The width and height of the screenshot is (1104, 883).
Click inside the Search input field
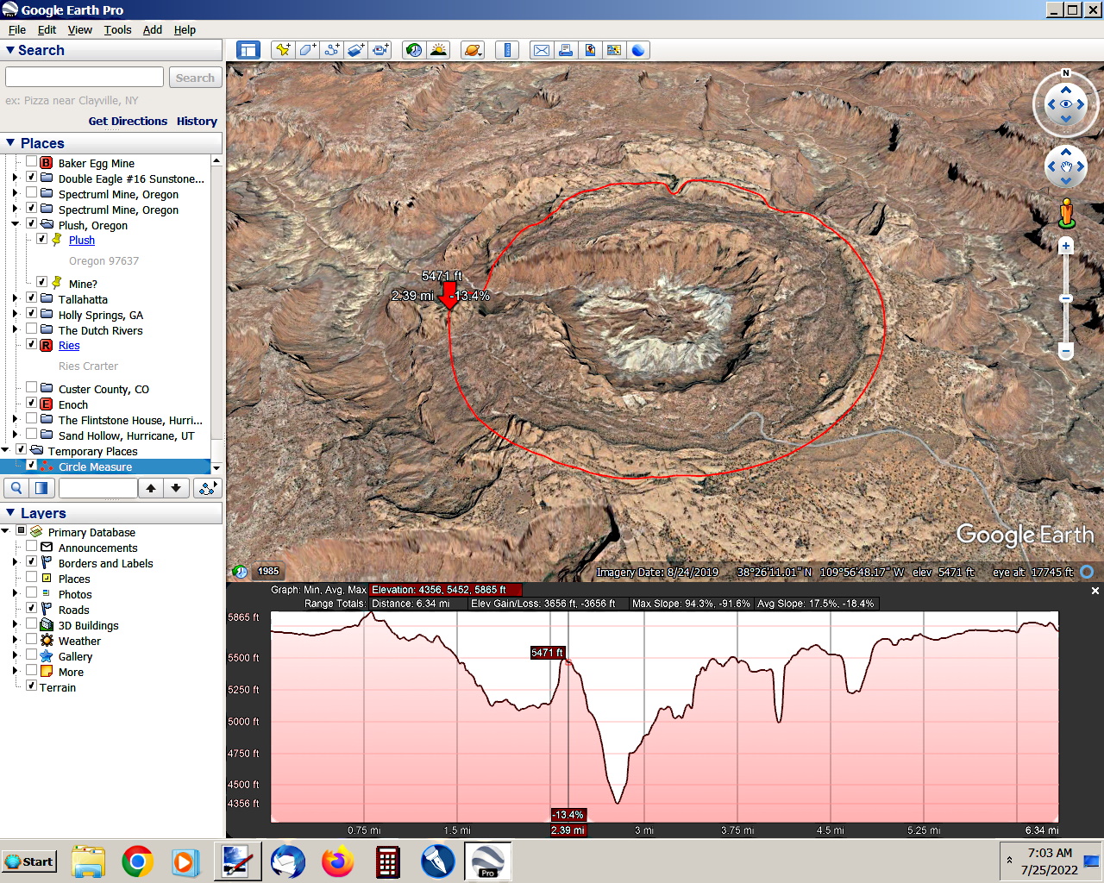point(85,77)
